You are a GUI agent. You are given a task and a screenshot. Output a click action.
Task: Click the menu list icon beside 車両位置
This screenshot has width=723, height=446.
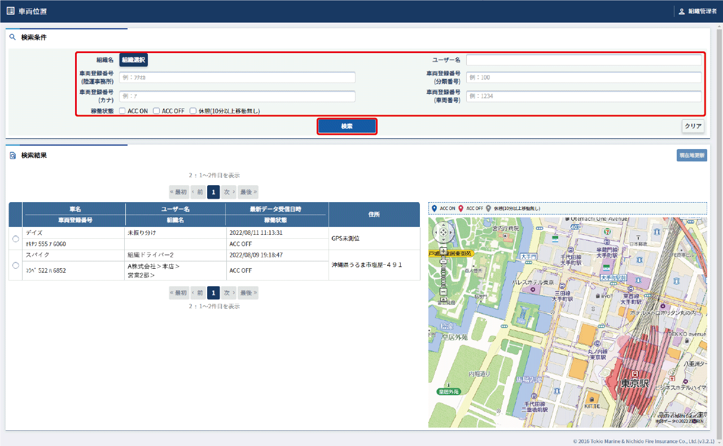(x=11, y=11)
